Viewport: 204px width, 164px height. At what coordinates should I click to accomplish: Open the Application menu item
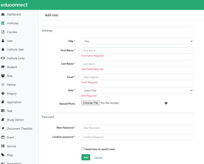tap(14, 102)
